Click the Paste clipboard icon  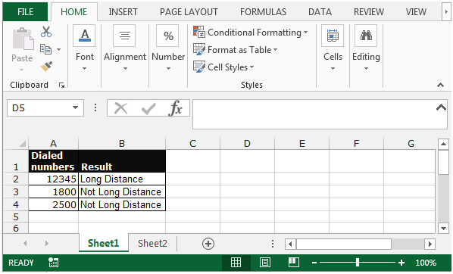click(x=23, y=39)
